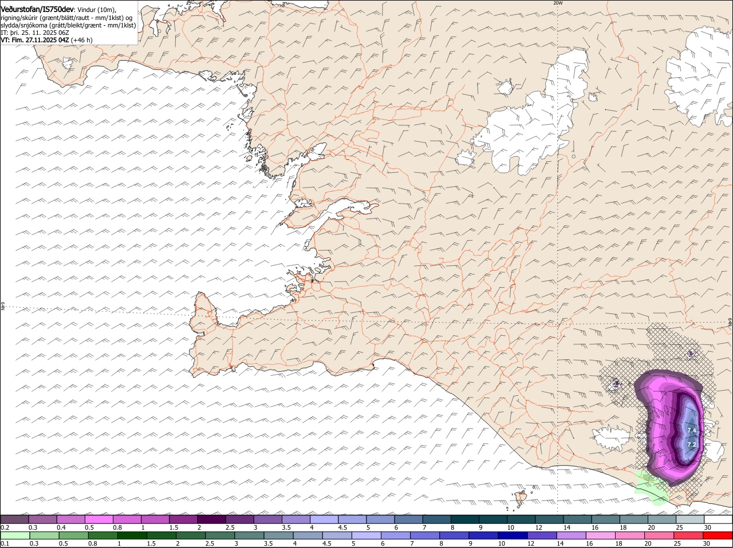
Task: Click the dark teal top swatch between 8 and 9
Action: tap(465, 519)
